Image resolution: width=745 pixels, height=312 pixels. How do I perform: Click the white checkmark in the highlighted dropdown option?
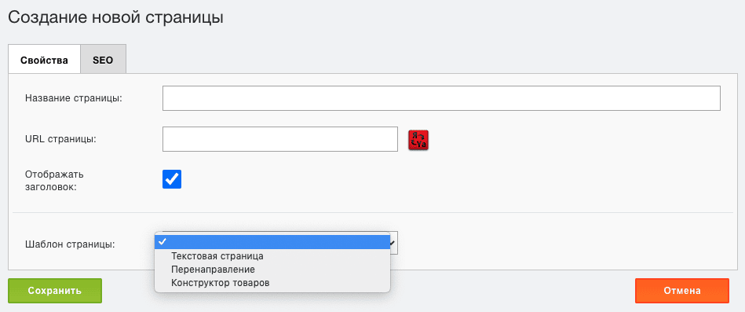163,242
